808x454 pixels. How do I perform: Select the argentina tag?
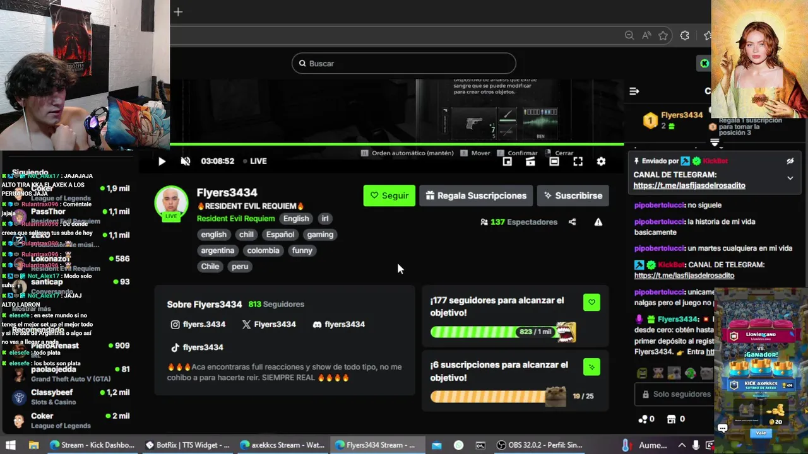coord(217,250)
